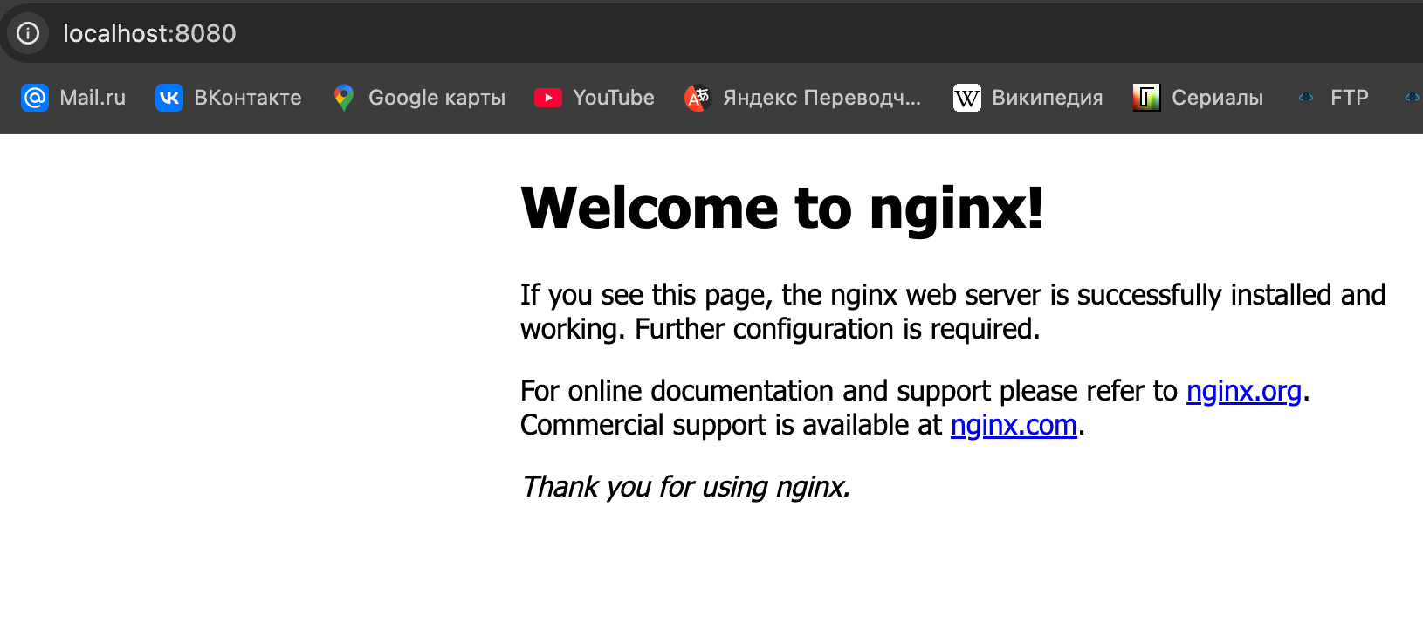Click the Google Maps pin icon
The width and height of the screenshot is (1423, 644).
343,98
